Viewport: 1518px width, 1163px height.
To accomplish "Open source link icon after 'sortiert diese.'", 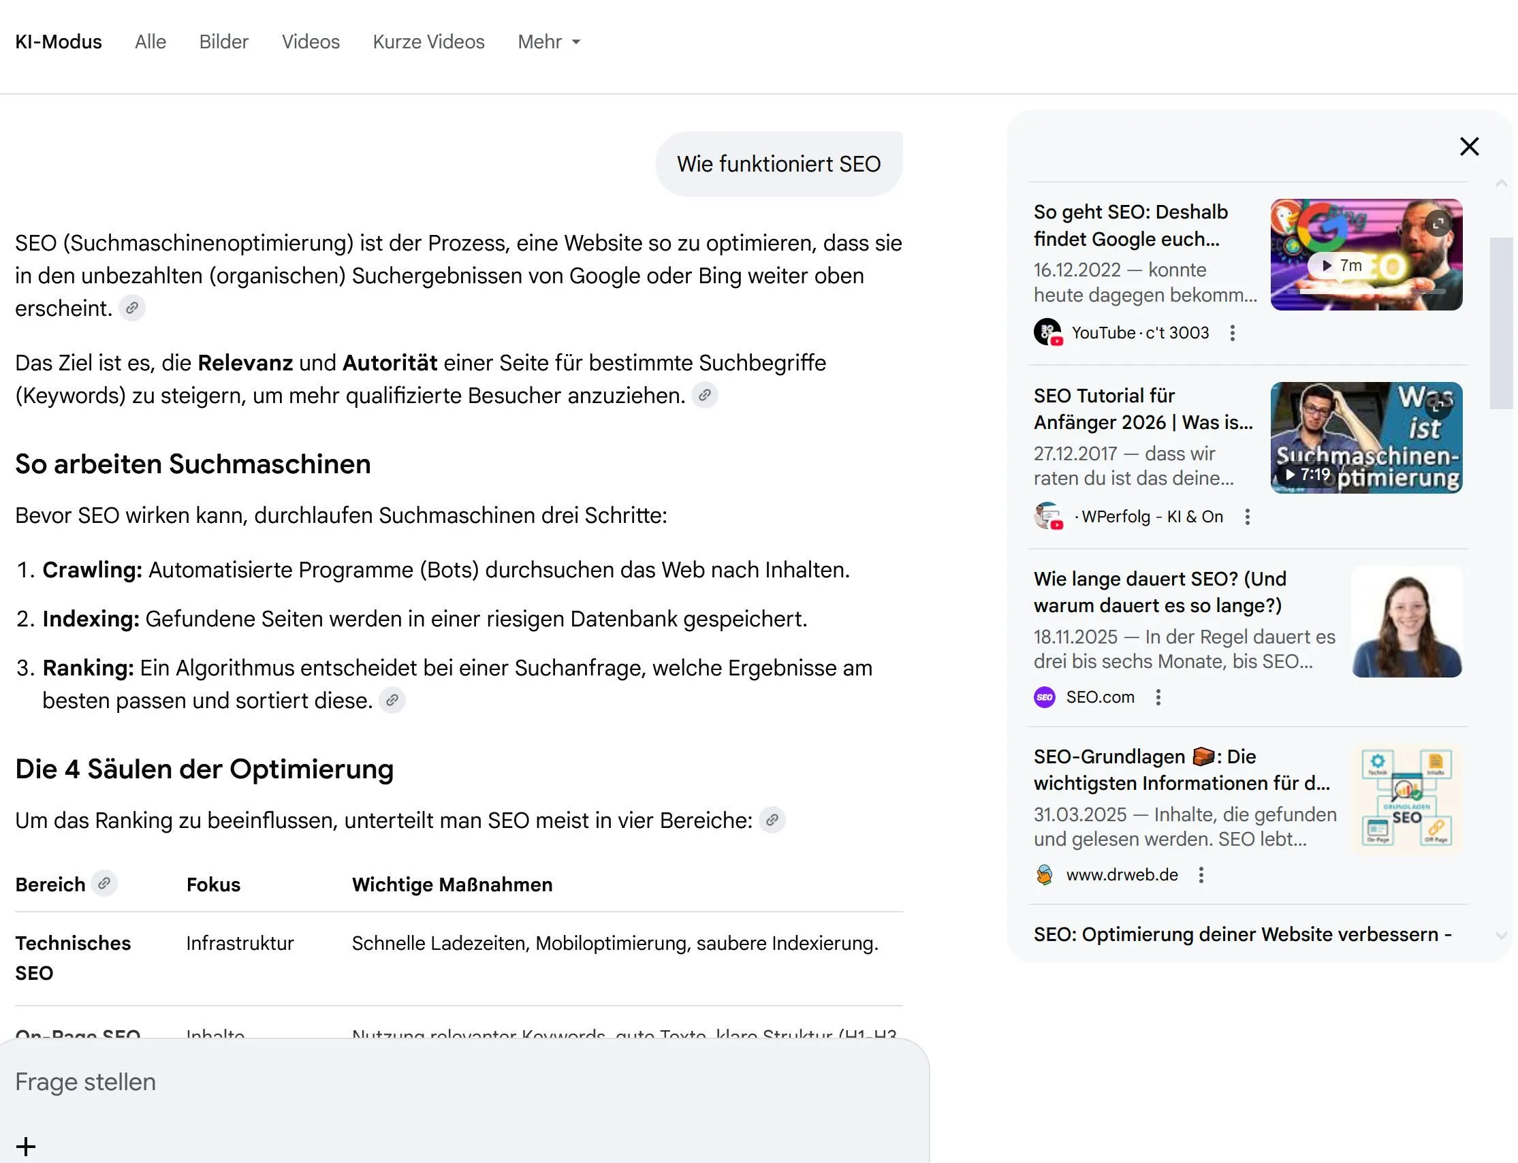I will (x=392, y=701).
